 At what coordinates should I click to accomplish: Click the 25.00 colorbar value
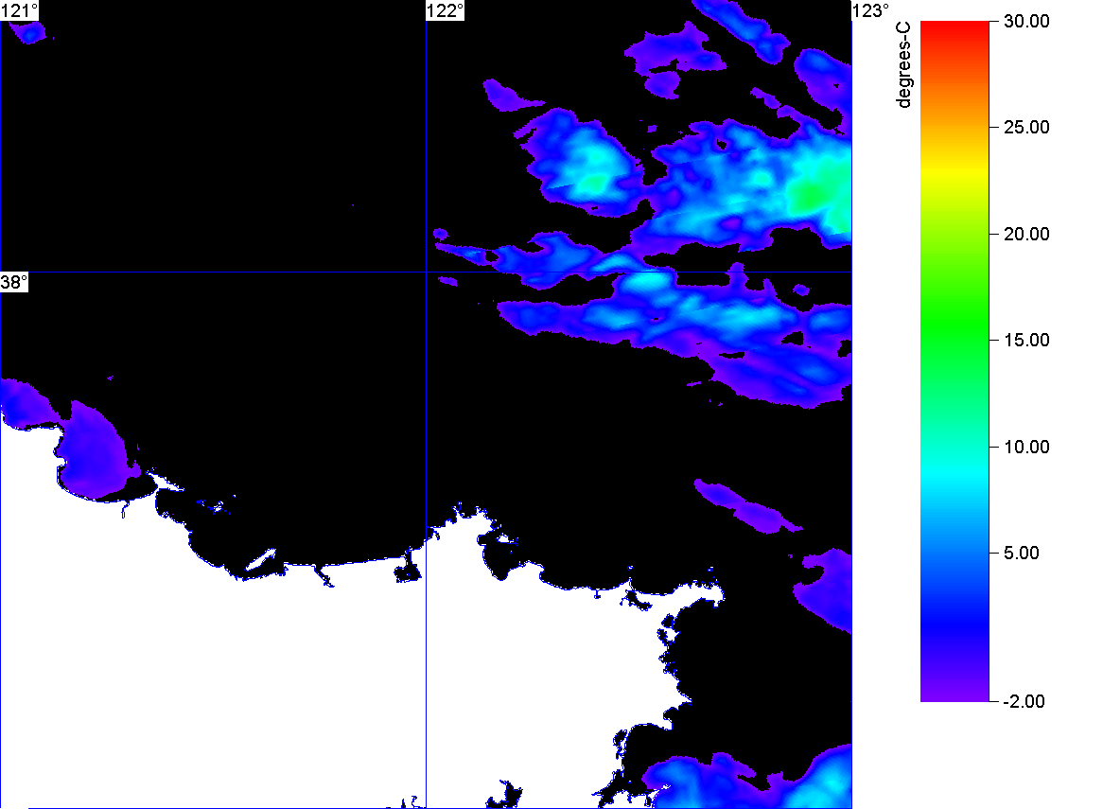[x=1026, y=128]
